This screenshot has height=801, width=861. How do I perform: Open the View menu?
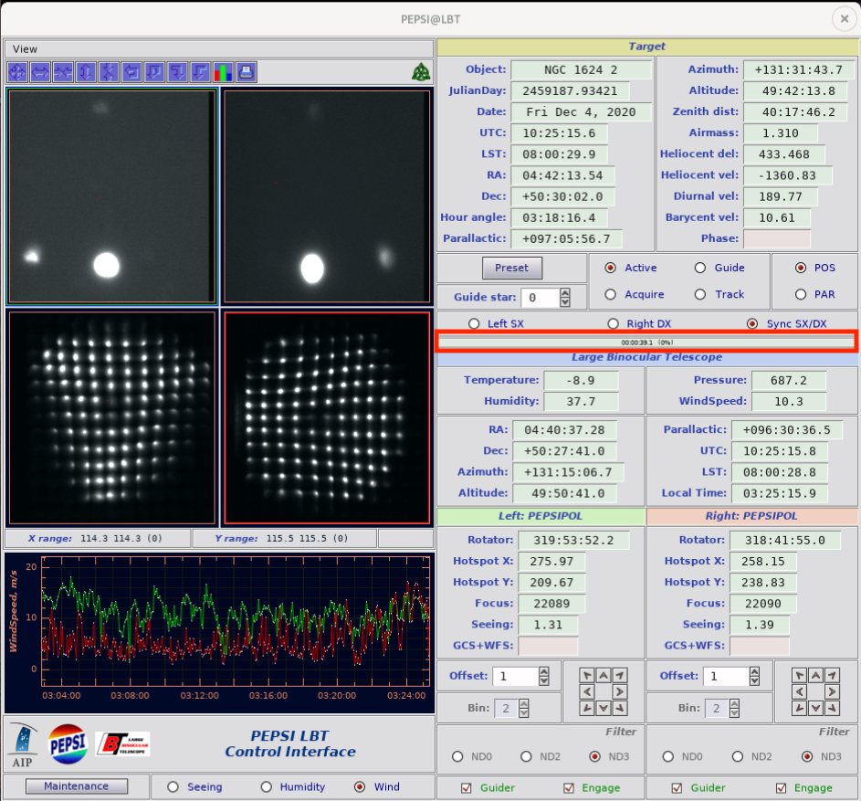point(25,49)
